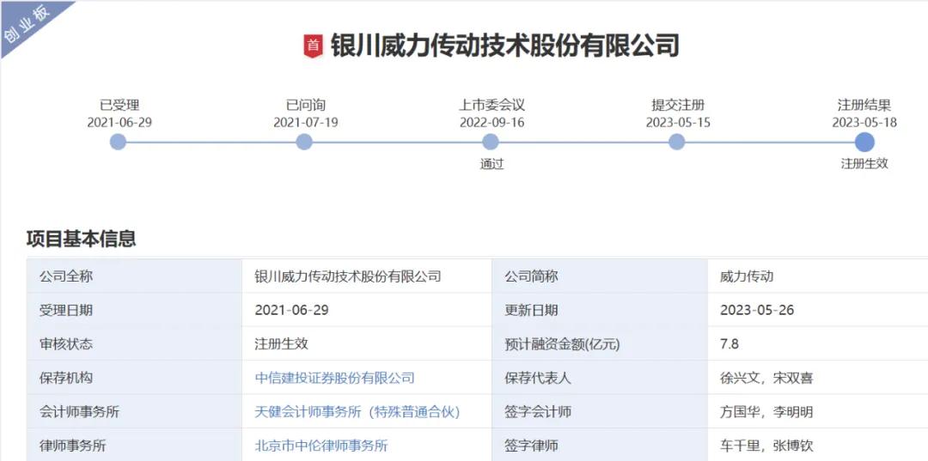Click the 注册生效 label under timeline
The image size is (928, 461).
[x=864, y=164]
